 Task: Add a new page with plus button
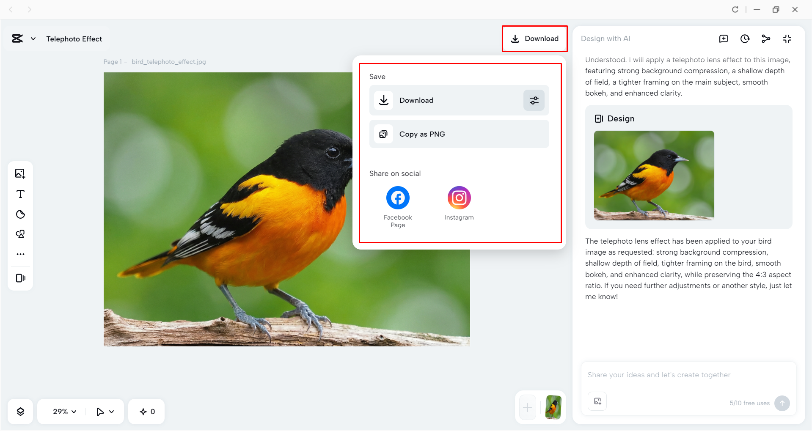[x=527, y=408]
